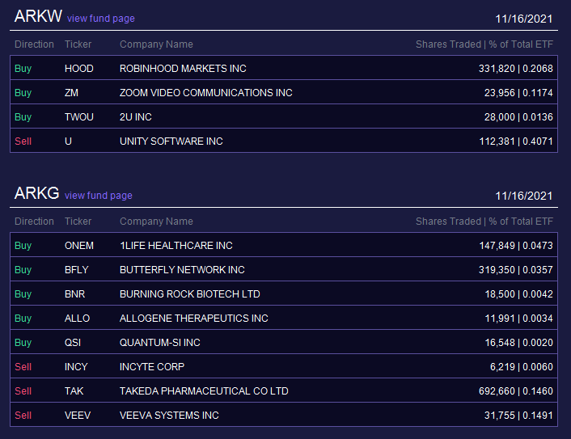Click ARKG Ticker column header
Image resolution: width=571 pixels, height=439 pixels.
(x=78, y=222)
